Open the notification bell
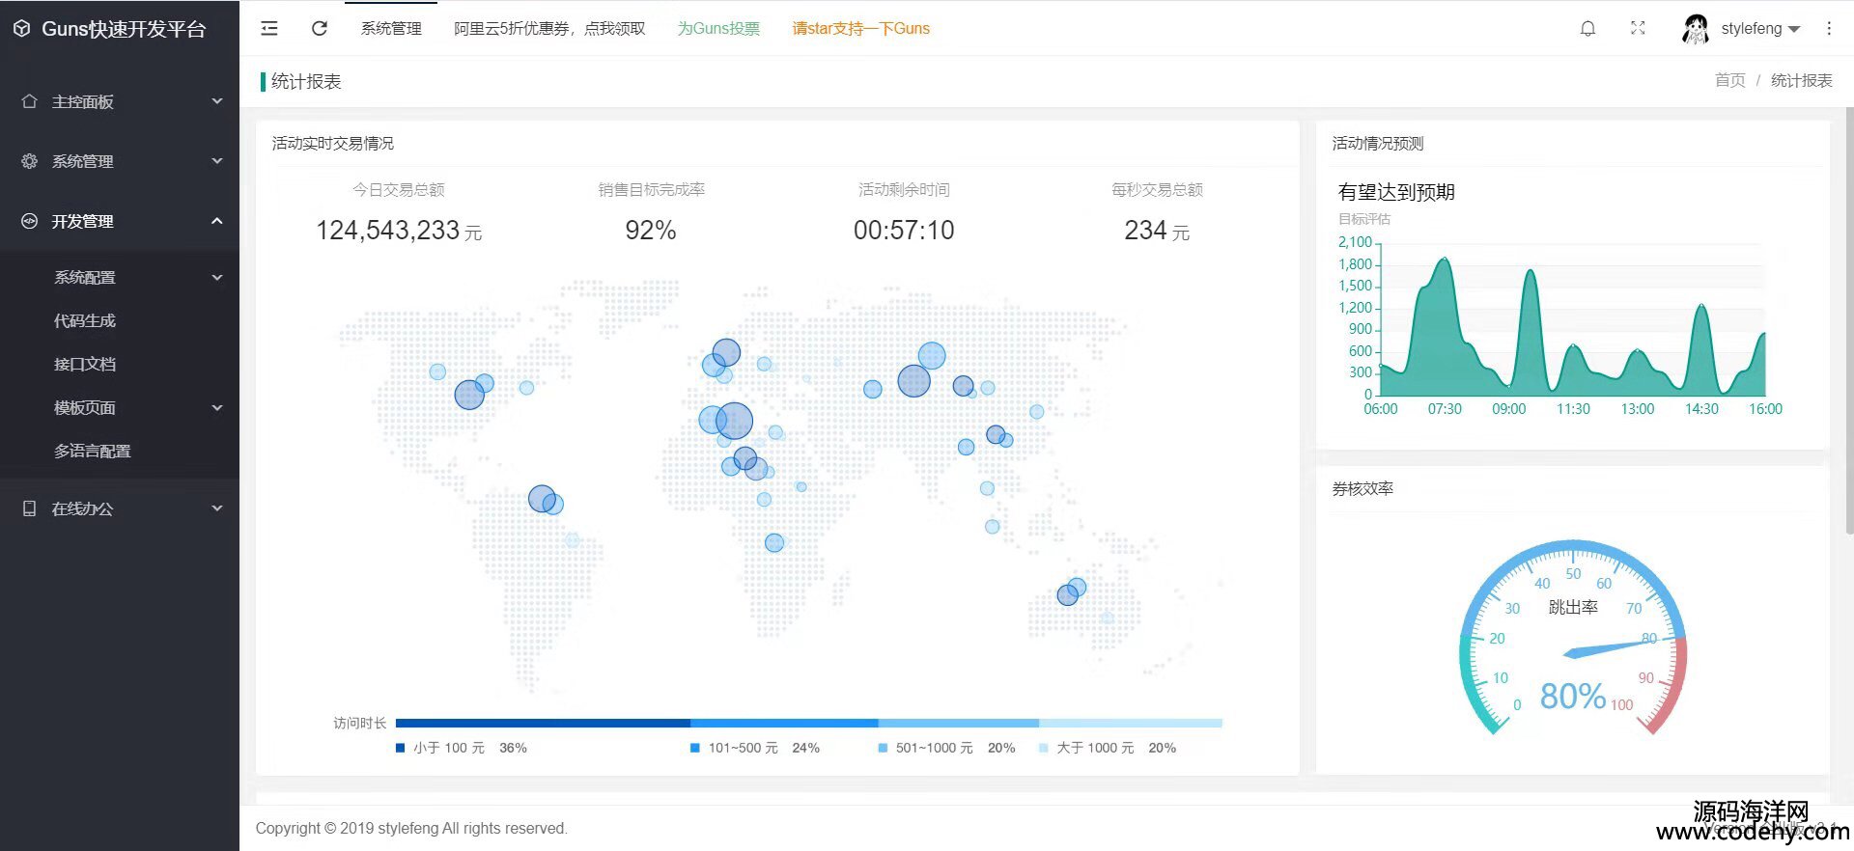Image resolution: width=1854 pixels, height=851 pixels. (x=1587, y=29)
